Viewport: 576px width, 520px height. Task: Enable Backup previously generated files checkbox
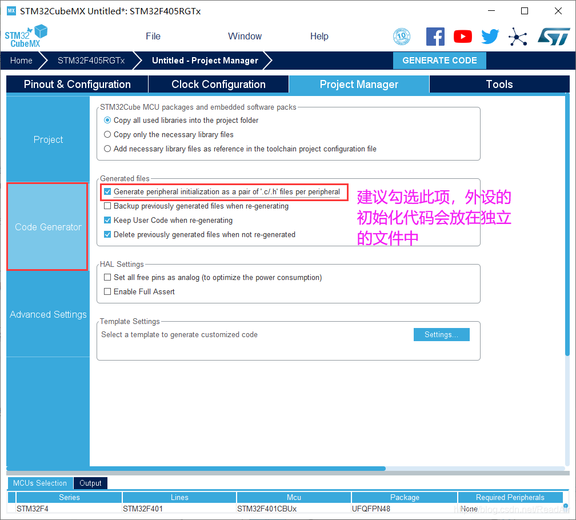[x=107, y=206]
